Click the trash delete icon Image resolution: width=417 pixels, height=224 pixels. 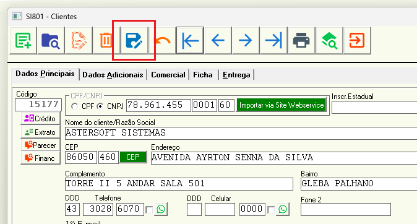106,40
